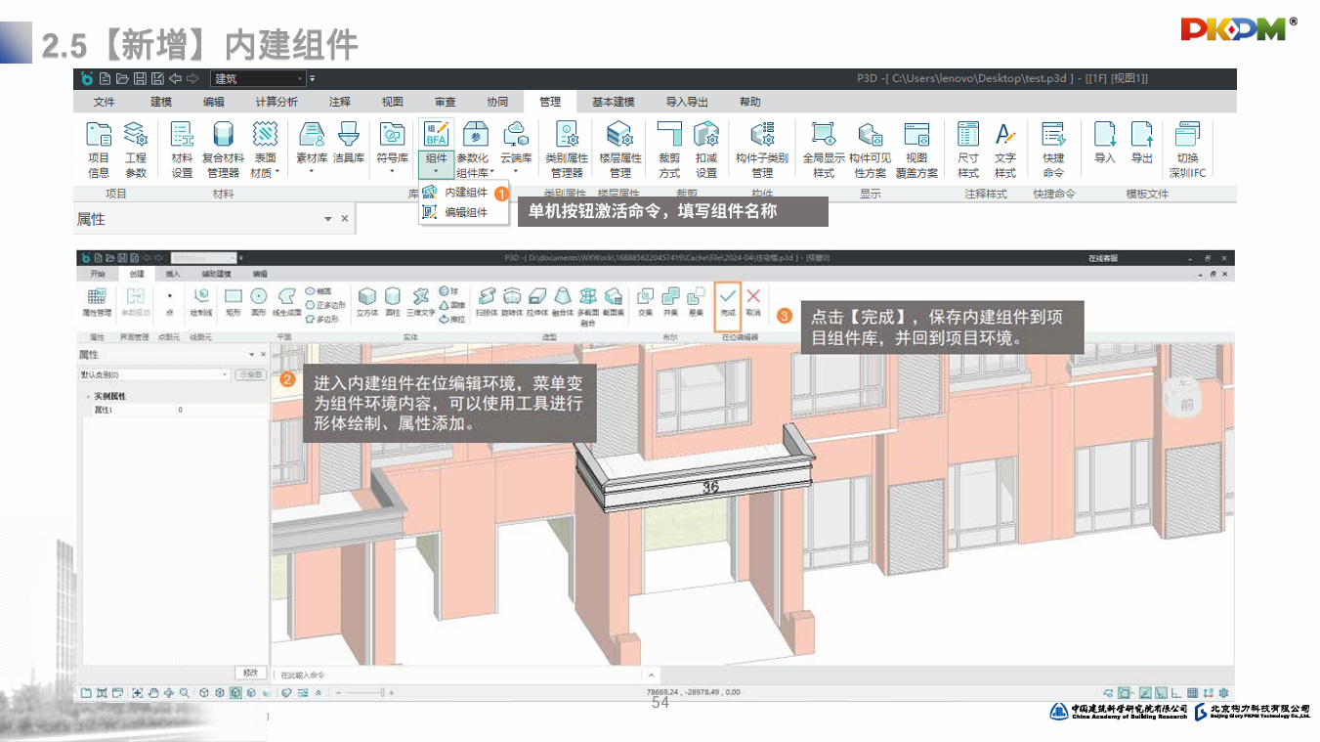Open 构件子类别管理
Screen dimensions: 1320x742
[x=762, y=150]
